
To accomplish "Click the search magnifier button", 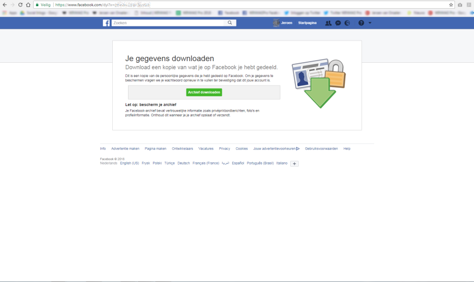I will (230, 23).
